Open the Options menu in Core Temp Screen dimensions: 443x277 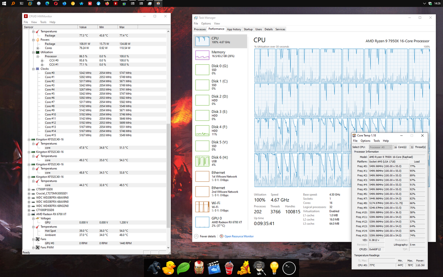pos(365,141)
